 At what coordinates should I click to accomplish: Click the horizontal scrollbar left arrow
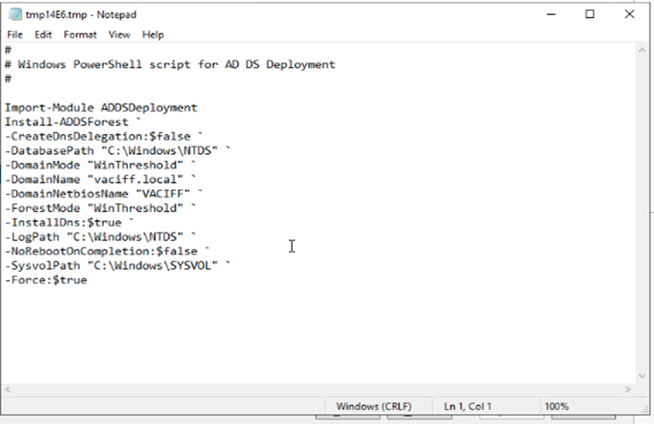tap(9, 391)
